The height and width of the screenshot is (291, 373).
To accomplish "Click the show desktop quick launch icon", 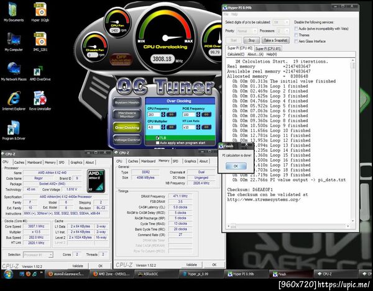I will 22,274.
